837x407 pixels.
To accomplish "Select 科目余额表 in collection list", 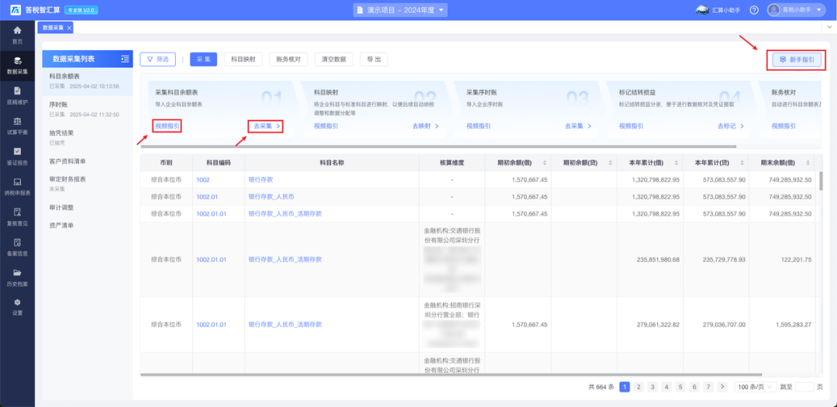I will point(88,81).
